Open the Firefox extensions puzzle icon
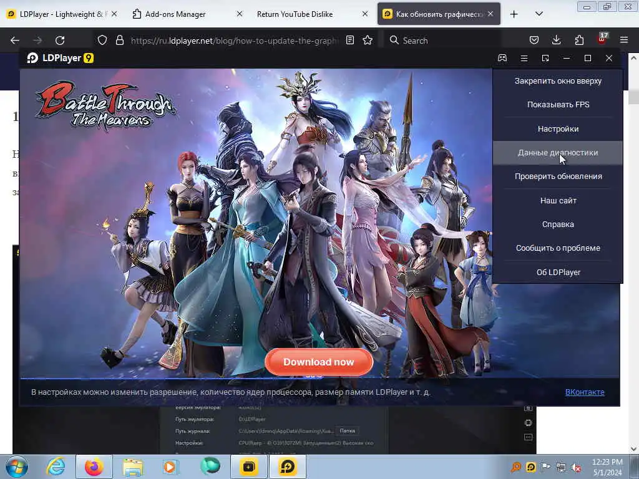The height and width of the screenshot is (479, 639). (x=579, y=40)
